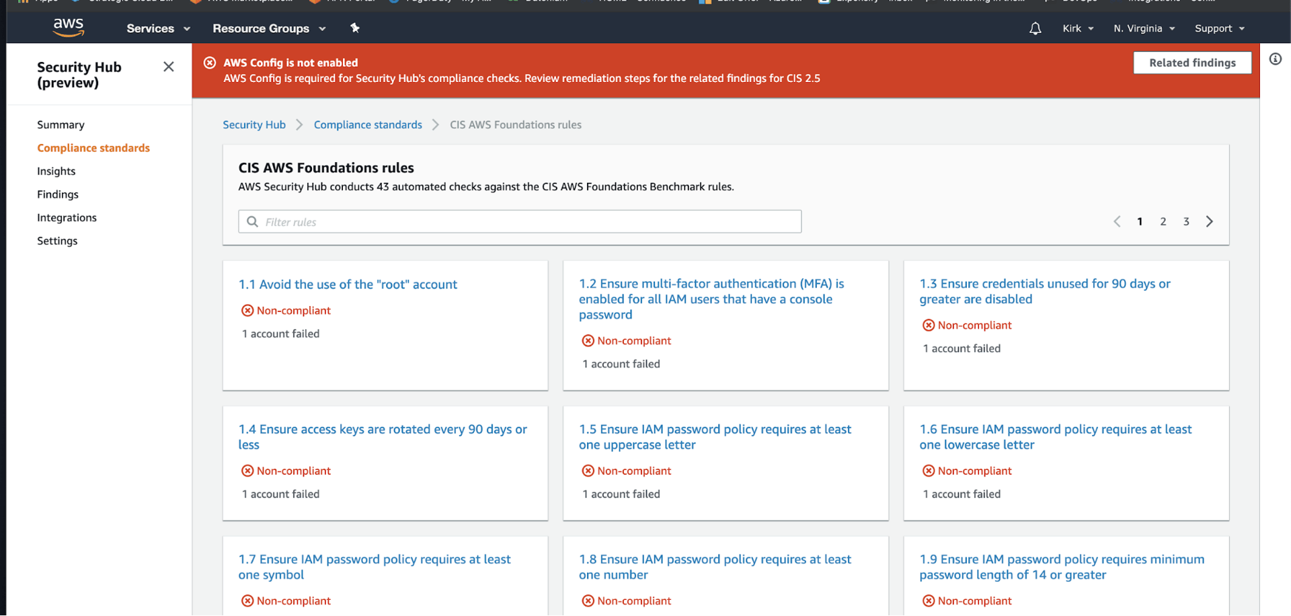This screenshot has height=616, width=1291.
Task: Open the Resource Groups dropdown
Action: 268,28
